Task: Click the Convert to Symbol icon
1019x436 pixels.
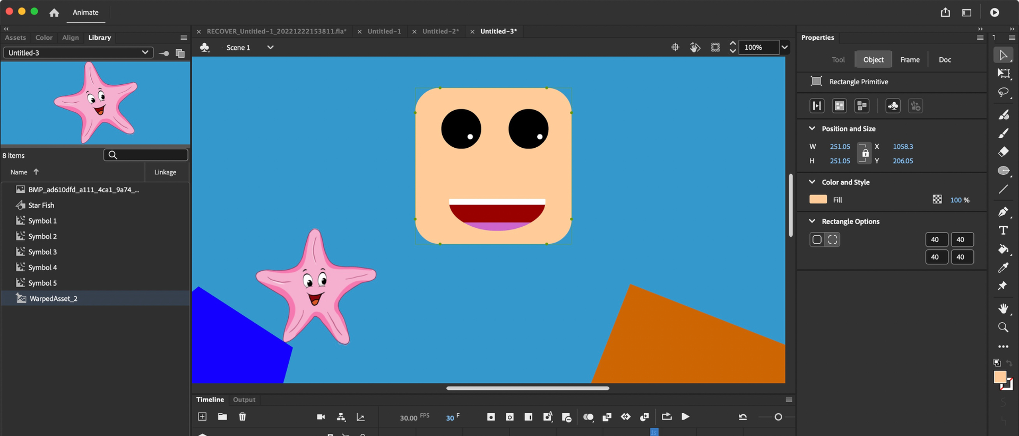Action: coord(893,106)
